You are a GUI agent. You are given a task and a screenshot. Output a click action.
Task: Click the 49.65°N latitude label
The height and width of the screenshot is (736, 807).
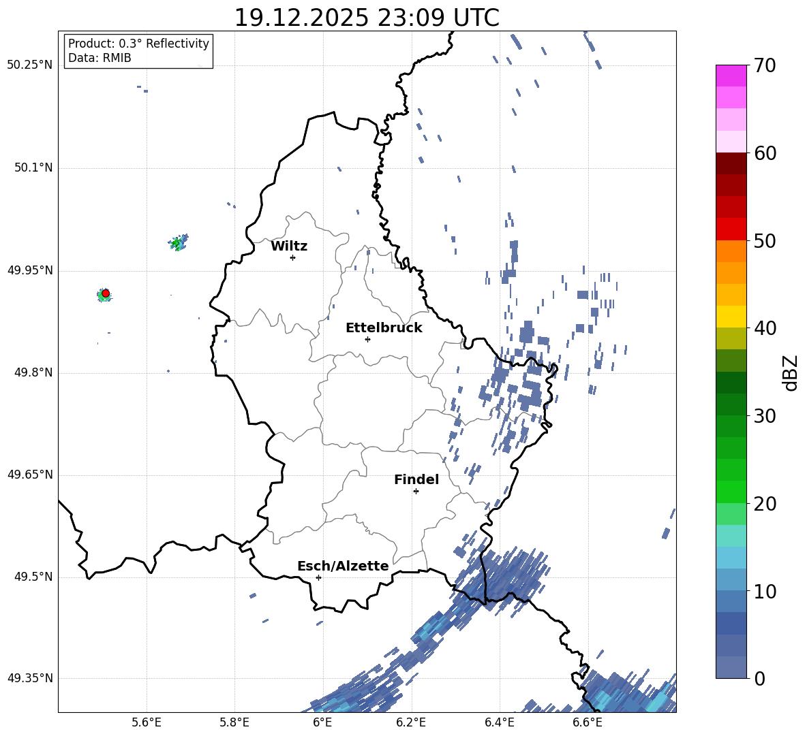pos(30,475)
